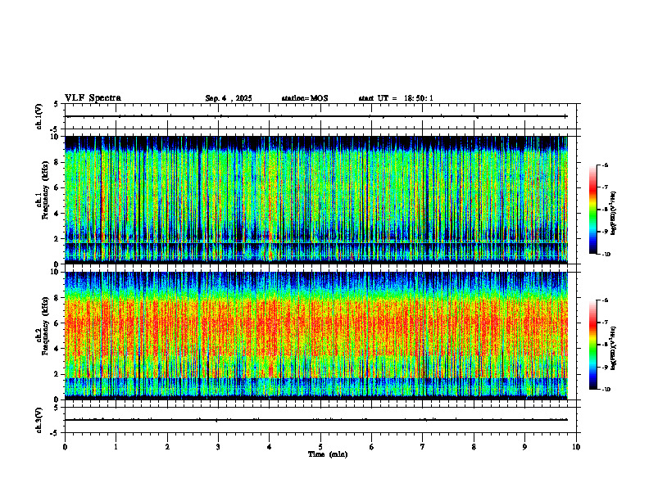Click the time axis tick label "2"
This screenshot has height=501, width=649.
[167, 447]
